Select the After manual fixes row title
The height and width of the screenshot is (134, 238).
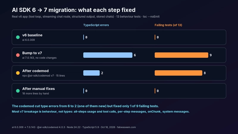39,89
